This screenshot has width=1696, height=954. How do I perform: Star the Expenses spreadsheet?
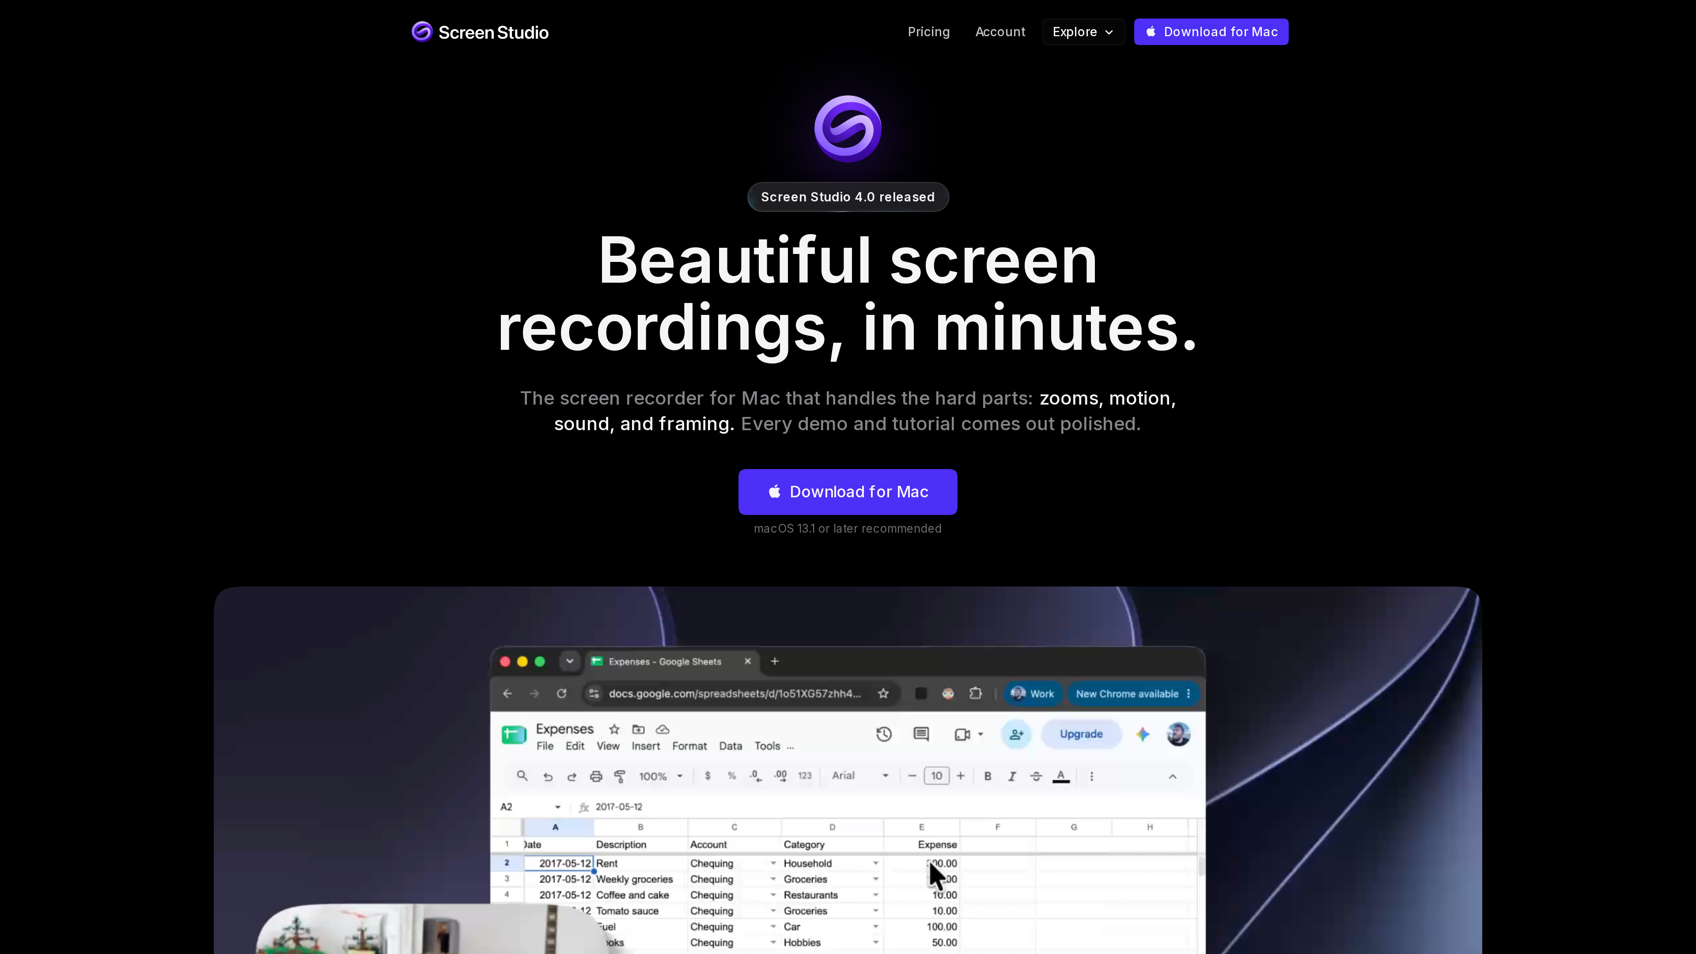[x=614, y=729]
